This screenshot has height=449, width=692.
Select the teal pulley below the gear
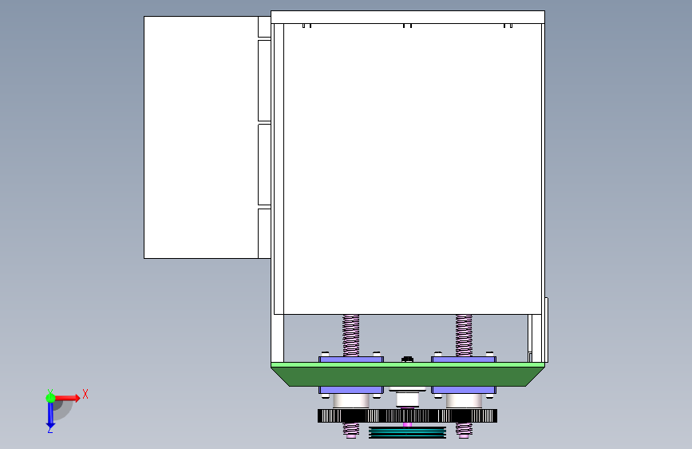point(407,433)
